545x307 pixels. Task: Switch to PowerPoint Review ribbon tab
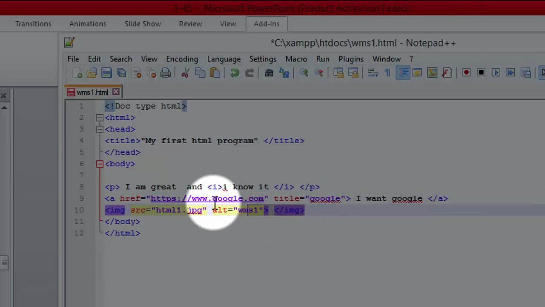190,24
